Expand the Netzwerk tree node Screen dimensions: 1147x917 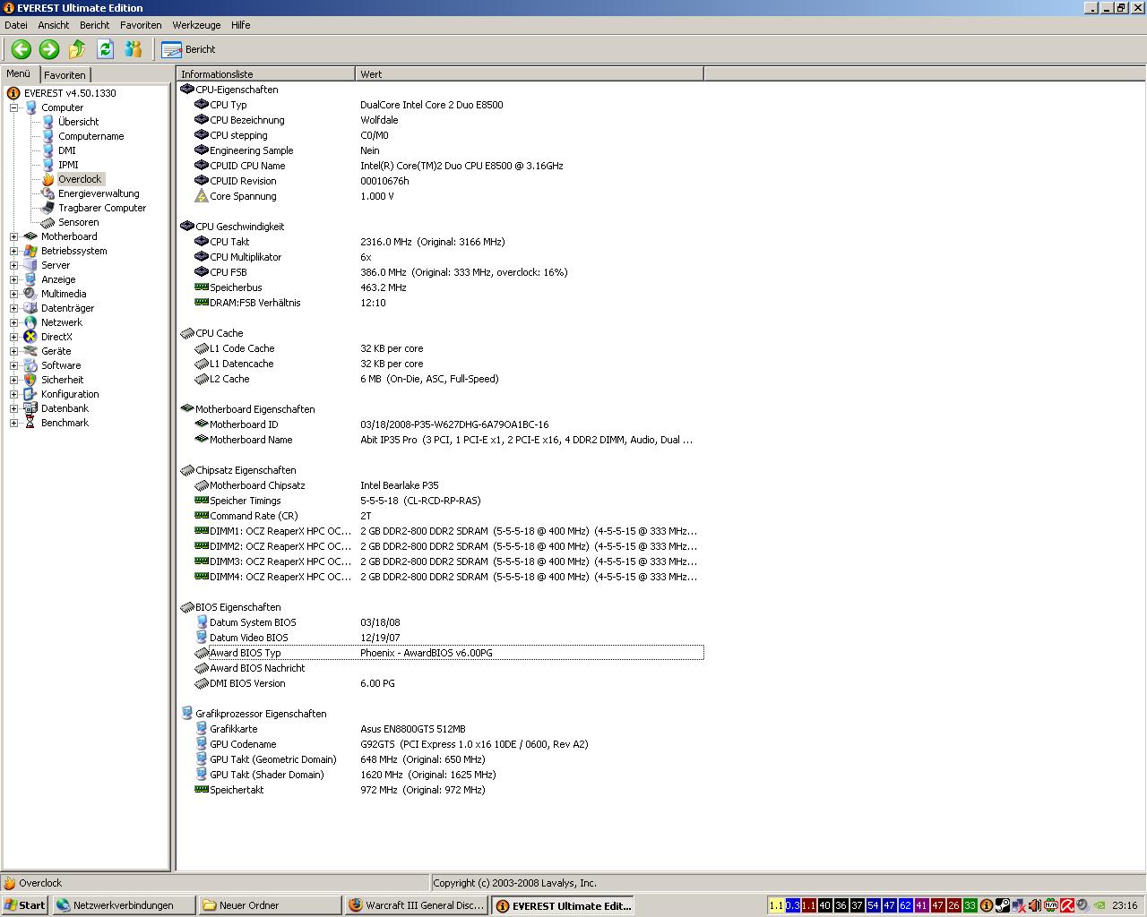(x=14, y=322)
